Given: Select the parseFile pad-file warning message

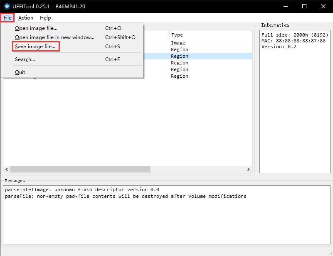Looking at the screenshot, I should coord(125,196).
